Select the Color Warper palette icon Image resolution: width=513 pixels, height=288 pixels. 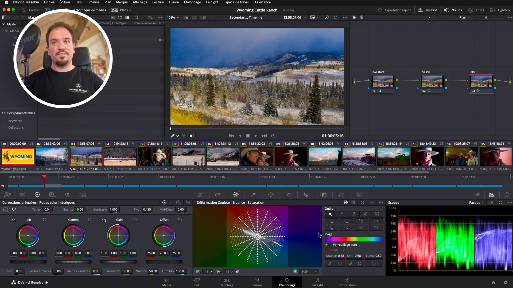tap(236, 195)
